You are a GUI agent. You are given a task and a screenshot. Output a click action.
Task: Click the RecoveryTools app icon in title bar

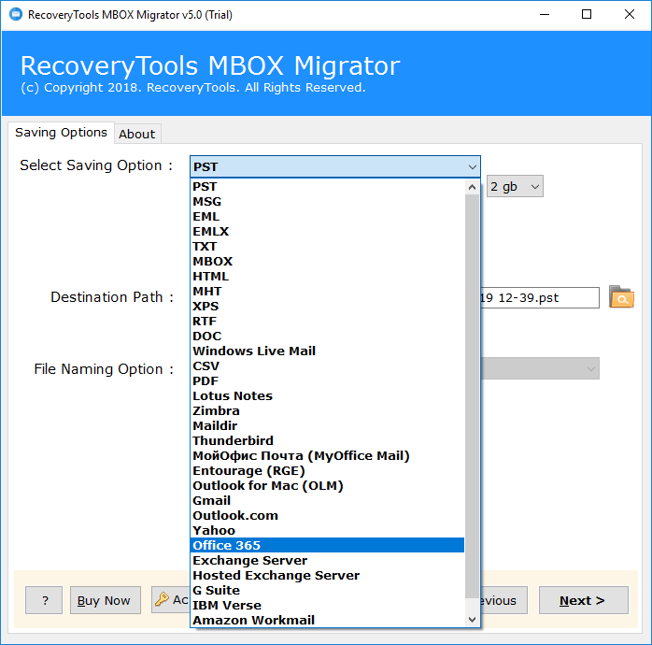point(16,14)
